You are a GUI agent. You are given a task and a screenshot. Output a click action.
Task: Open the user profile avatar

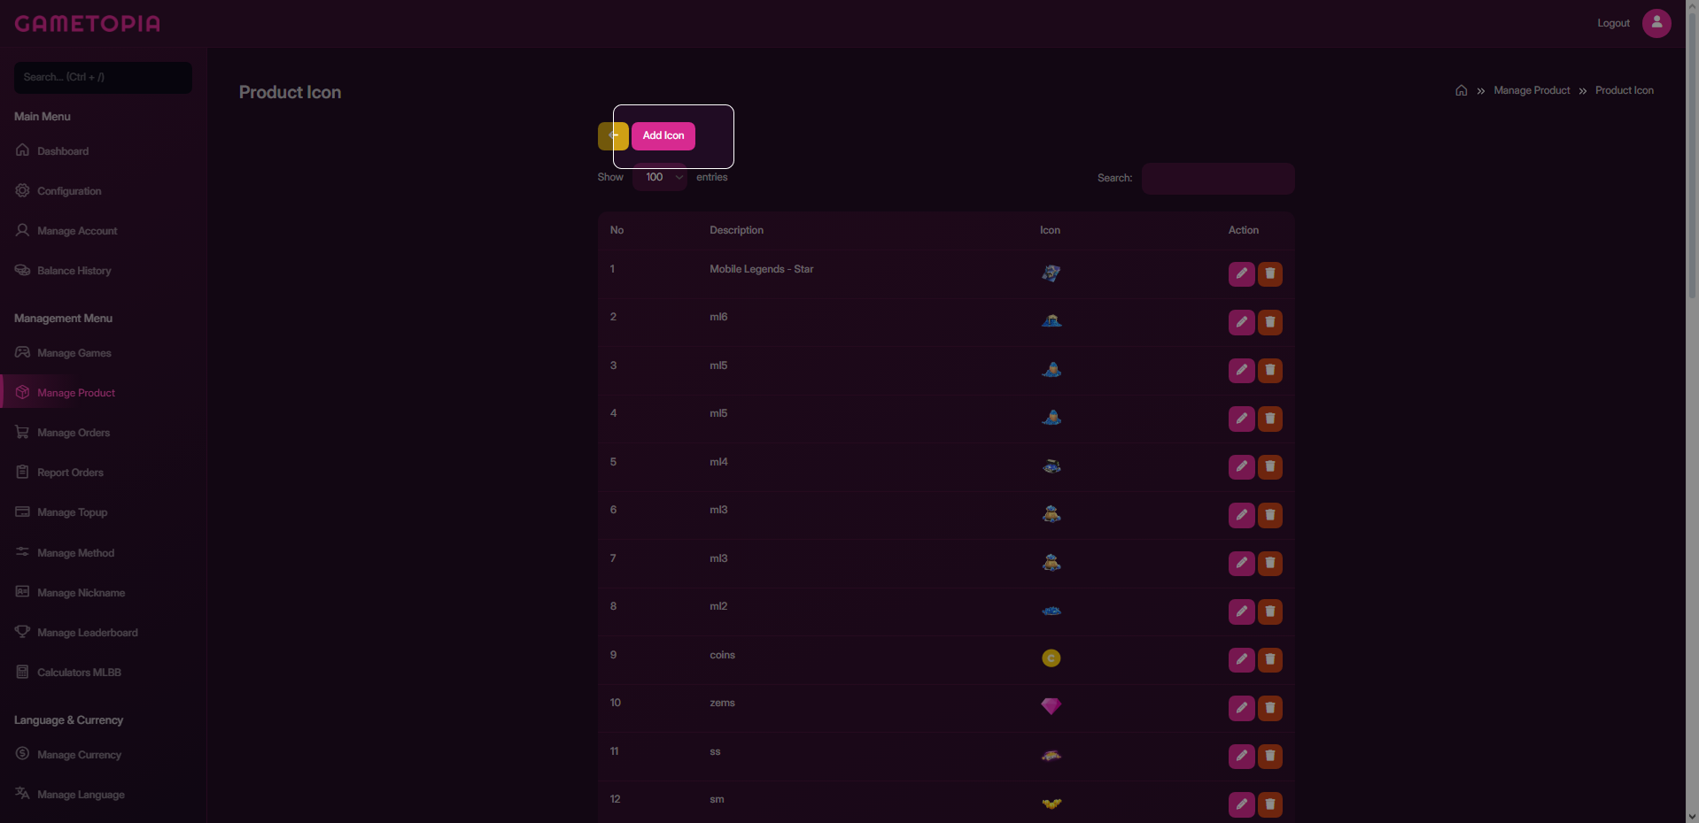click(x=1656, y=23)
